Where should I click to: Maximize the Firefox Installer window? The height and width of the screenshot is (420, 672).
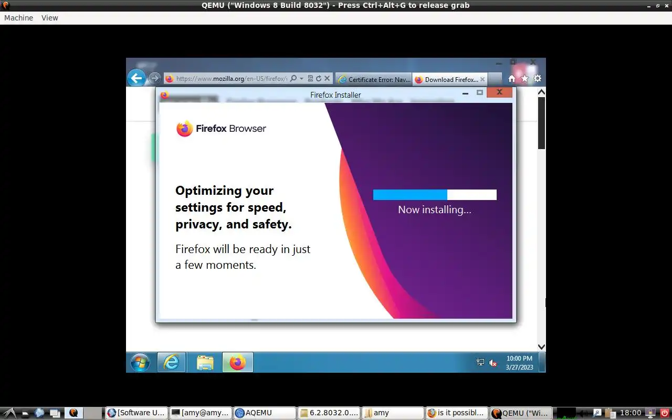click(479, 93)
